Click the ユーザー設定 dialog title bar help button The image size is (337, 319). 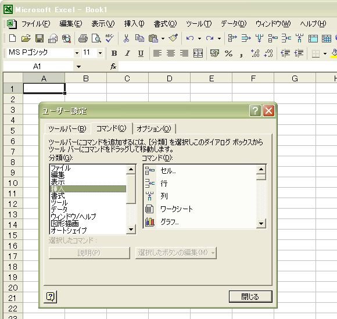tap(255, 111)
